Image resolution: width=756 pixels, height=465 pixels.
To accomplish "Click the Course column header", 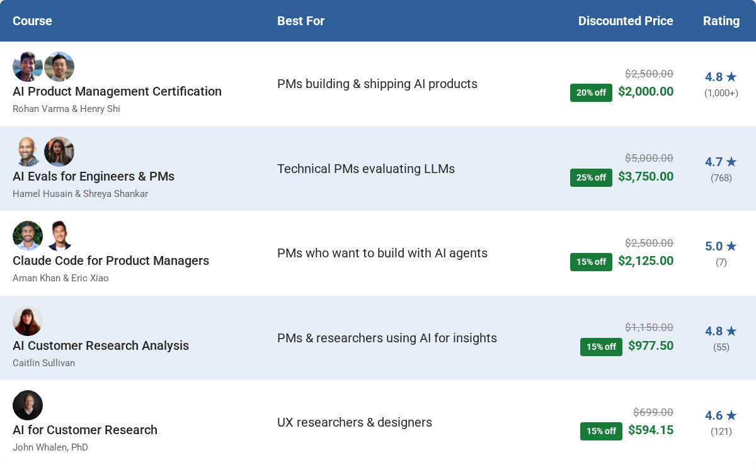I will (x=32, y=21).
